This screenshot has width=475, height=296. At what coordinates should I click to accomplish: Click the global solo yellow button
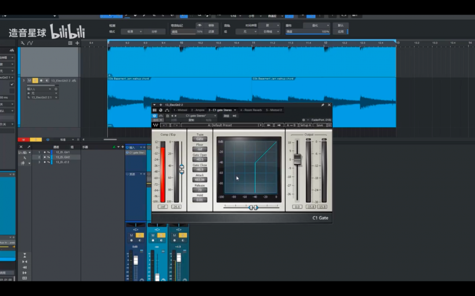(36, 140)
